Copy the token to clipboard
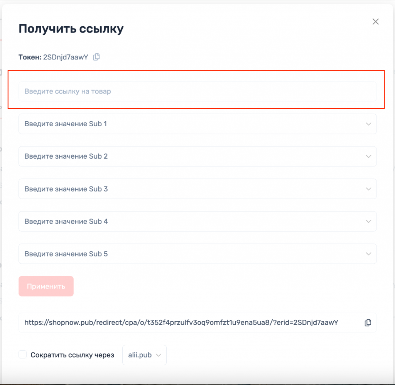Image resolution: width=395 pixels, height=385 pixels. tap(96, 57)
